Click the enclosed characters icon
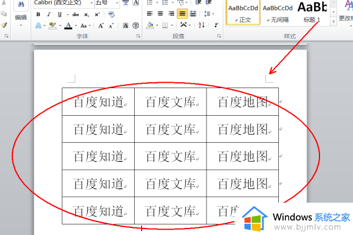The height and width of the screenshot is (235, 353). pos(135,26)
